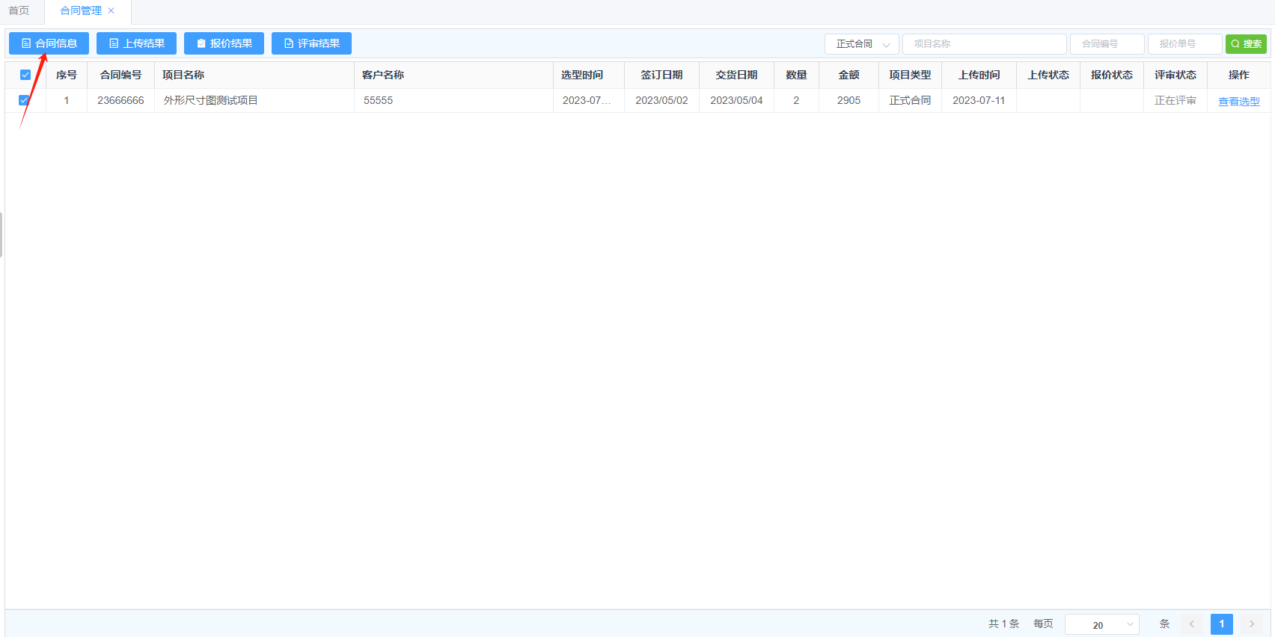Close the 合同管理 tab
The image size is (1275, 637).
click(111, 10)
